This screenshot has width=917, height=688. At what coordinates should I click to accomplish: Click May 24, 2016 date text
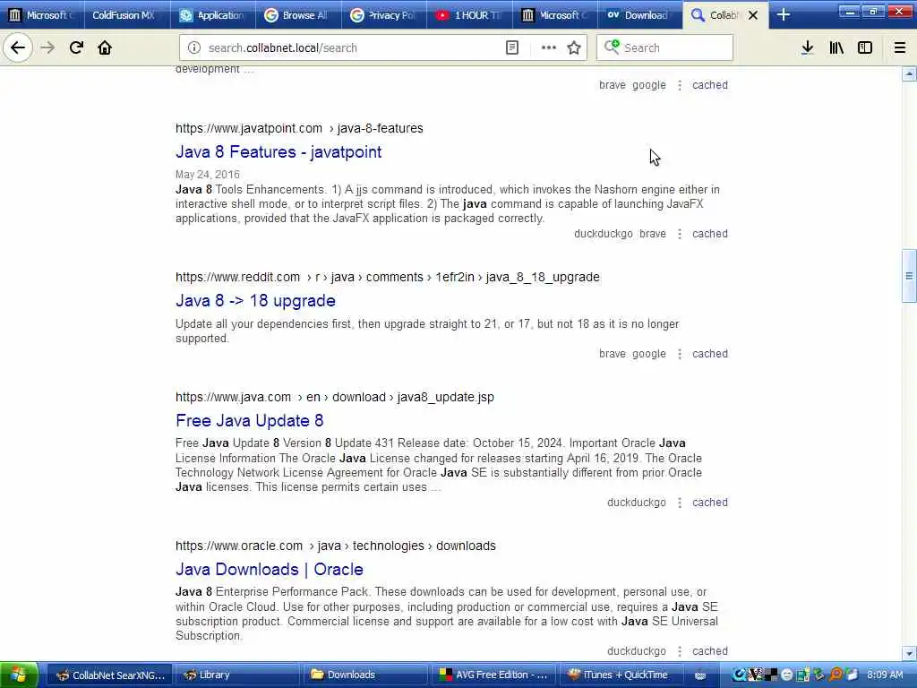(x=208, y=175)
